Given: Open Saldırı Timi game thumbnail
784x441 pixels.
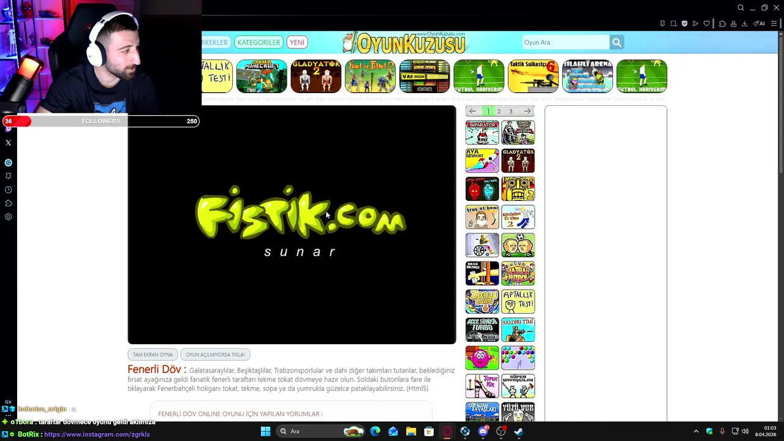Looking at the screenshot, I should tap(518, 330).
